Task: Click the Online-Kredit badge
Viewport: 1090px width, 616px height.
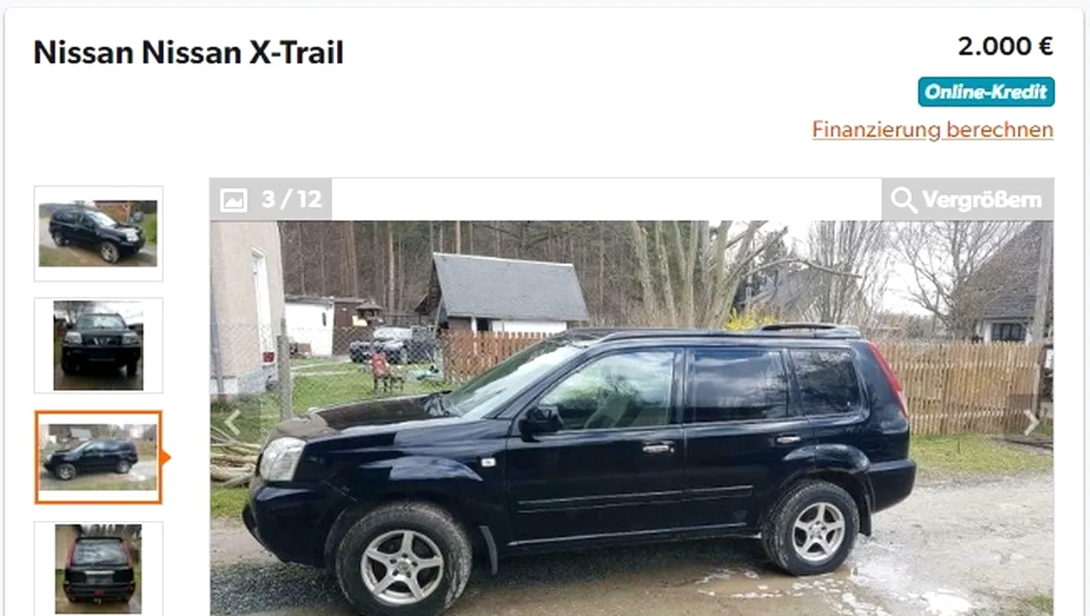Action: tap(986, 92)
